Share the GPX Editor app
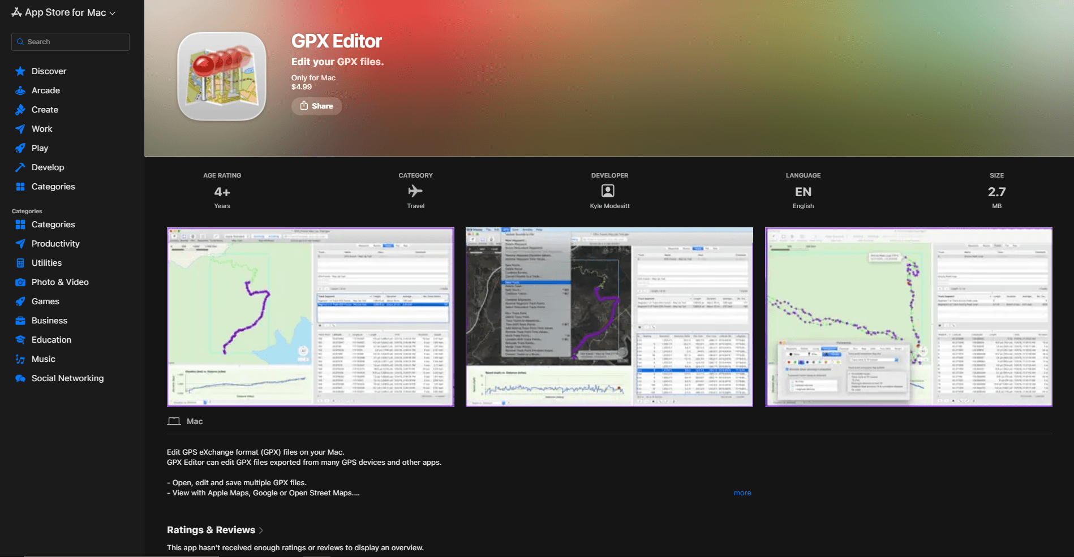 [316, 106]
